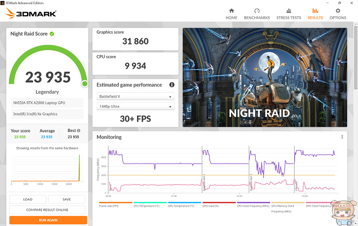Open Monitoring panel three-dot menu

(342, 137)
